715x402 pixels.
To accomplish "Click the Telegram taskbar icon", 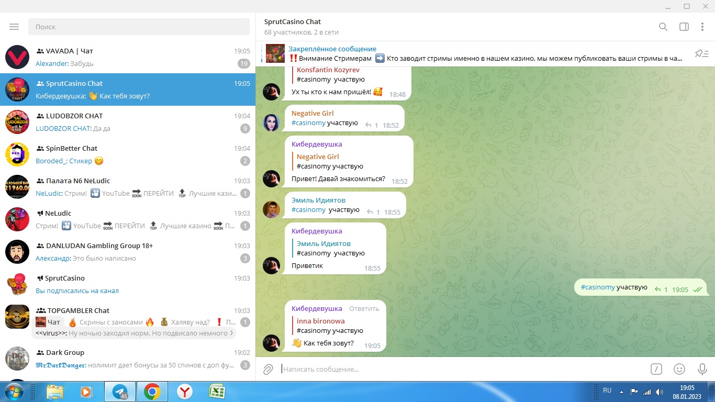I will pyautogui.click(x=120, y=392).
